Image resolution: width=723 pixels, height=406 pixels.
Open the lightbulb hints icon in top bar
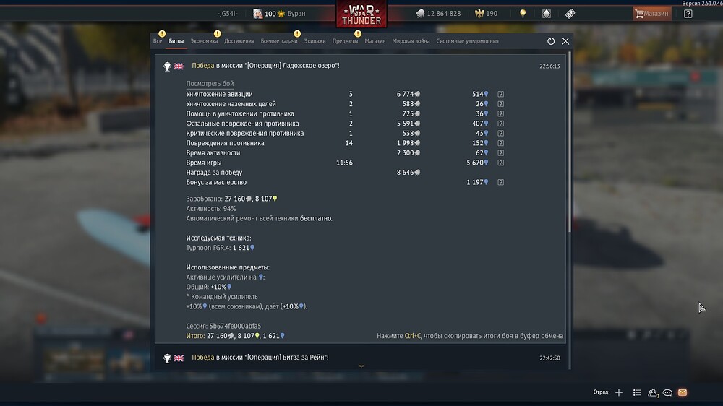(x=523, y=14)
